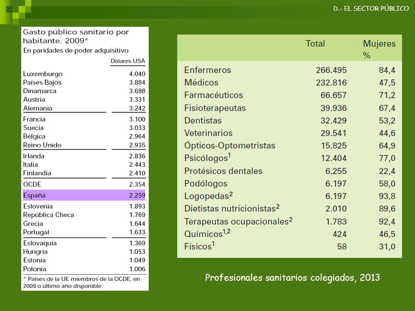Click the percentage '84,4'
415x311 pixels.
387,70
